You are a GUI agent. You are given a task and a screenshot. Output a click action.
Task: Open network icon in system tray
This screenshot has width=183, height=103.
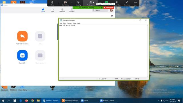coord(164,100)
